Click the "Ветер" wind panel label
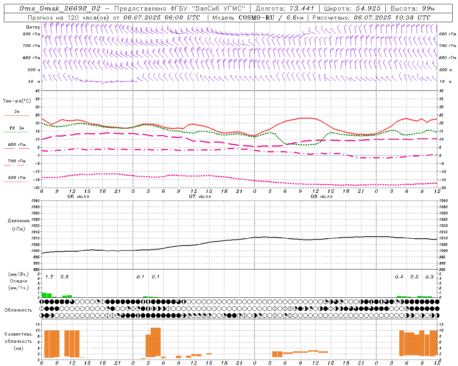The width and height of the screenshot is (458, 366). (33, 27)
